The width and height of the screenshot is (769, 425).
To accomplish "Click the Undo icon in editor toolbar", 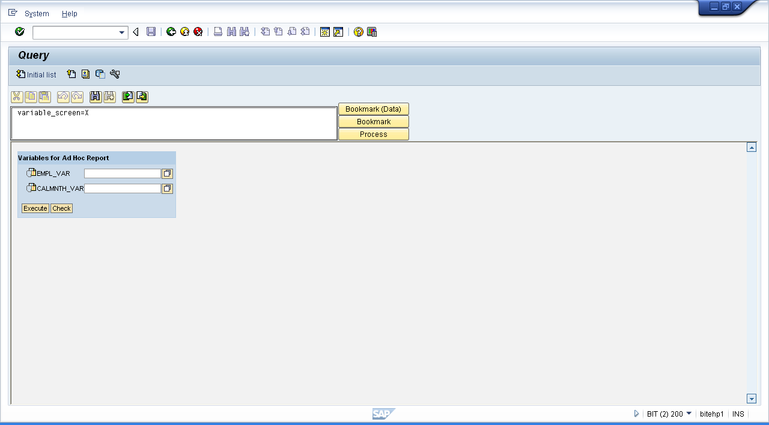I will [63, 97].
